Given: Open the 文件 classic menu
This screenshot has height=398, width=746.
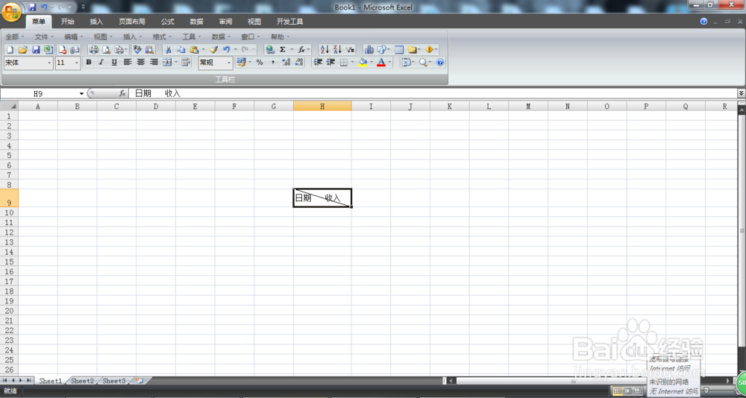Looking at the screenshot, I should (44, 37).
